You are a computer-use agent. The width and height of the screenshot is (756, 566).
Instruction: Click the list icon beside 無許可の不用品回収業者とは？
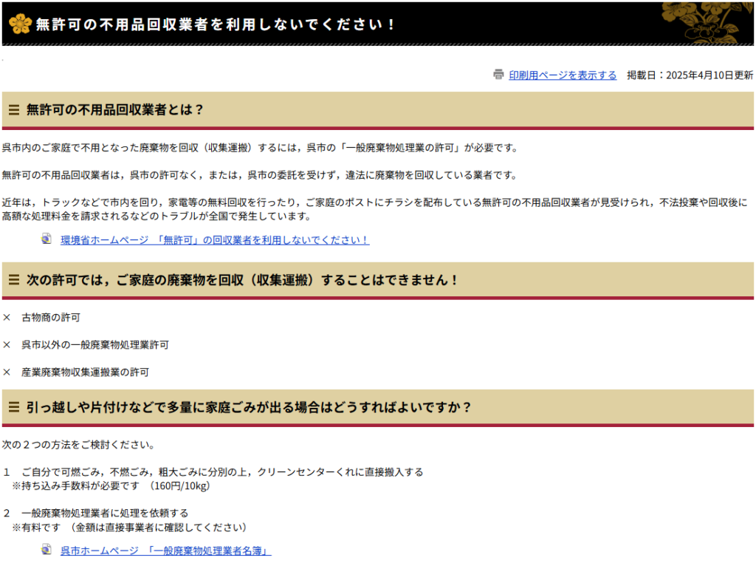point(14,109)
